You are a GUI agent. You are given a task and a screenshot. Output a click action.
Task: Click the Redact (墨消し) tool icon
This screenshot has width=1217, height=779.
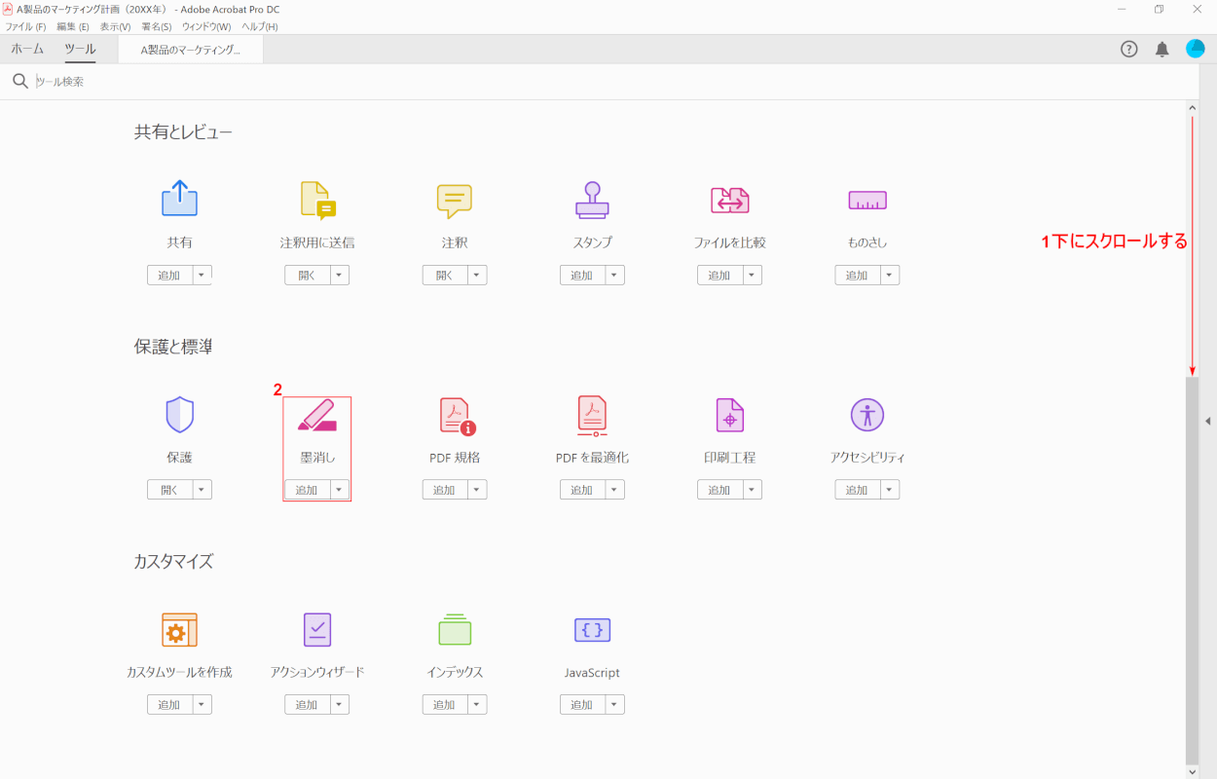[x=316, y=416]
